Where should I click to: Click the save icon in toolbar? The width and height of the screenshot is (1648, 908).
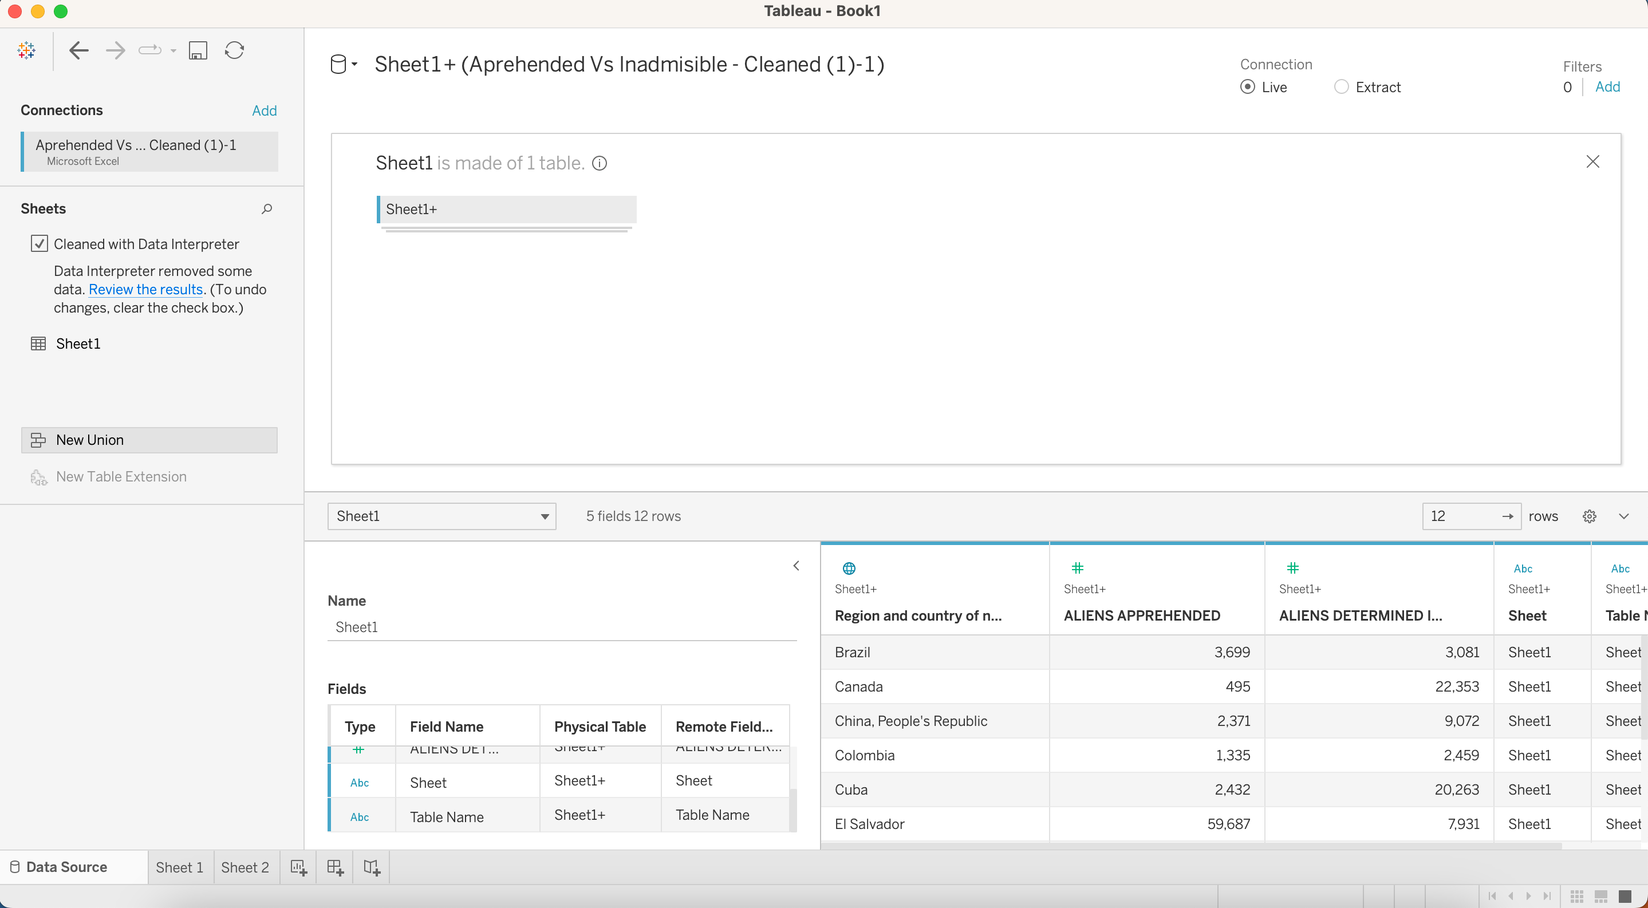click(x=198, y=50)
